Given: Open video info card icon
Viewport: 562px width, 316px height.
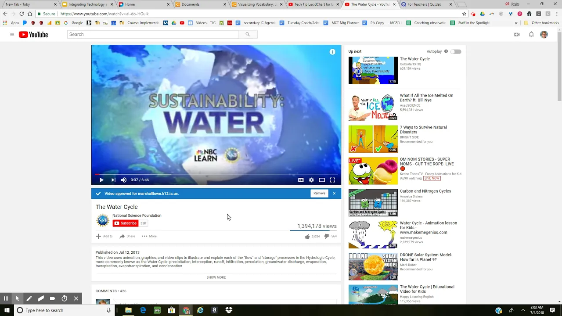Looking at the screenshot, I should 332,52.
